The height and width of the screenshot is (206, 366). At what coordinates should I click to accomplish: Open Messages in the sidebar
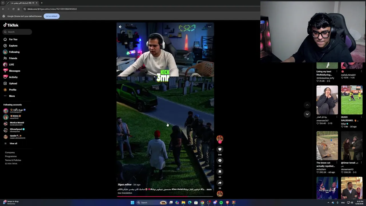(11, 71)
